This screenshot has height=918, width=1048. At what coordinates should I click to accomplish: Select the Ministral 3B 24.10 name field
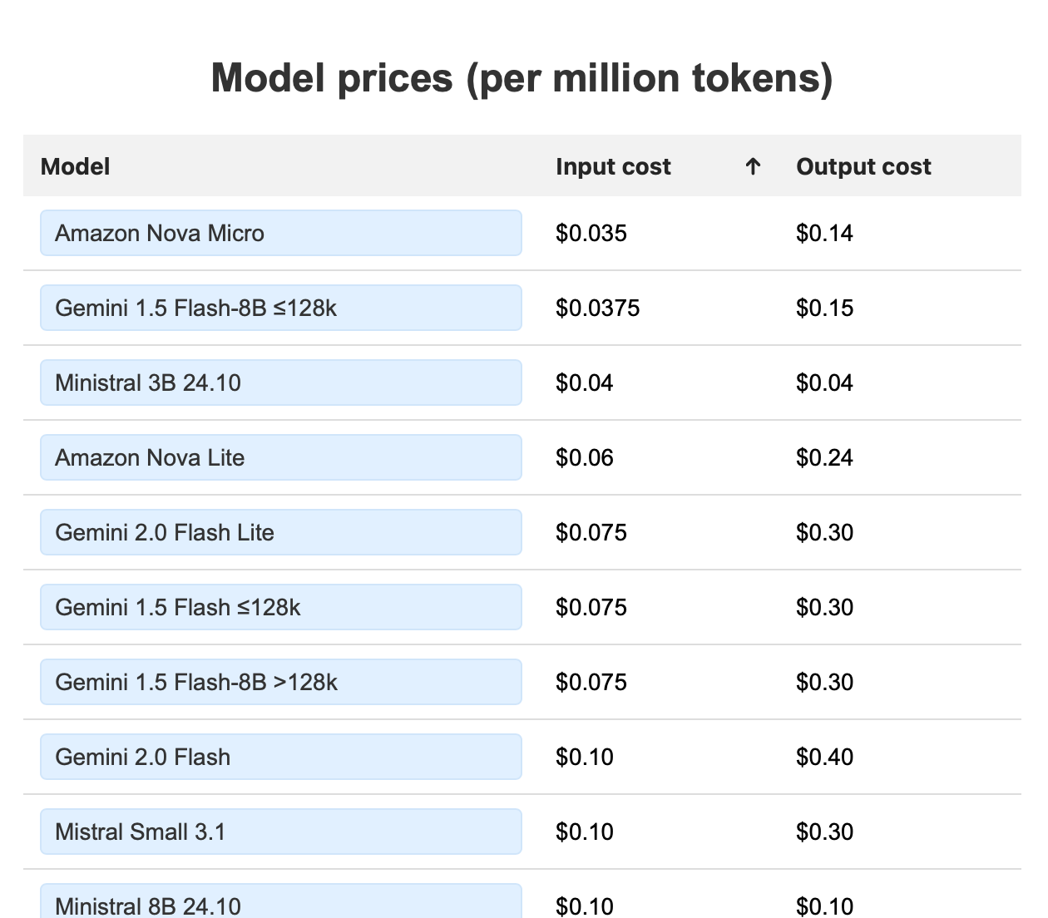(x=281, y=382)
